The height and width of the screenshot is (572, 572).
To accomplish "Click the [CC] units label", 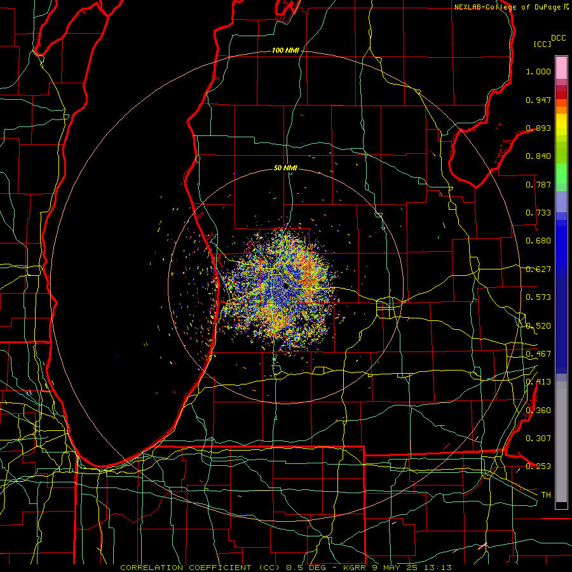I will 543,44.
